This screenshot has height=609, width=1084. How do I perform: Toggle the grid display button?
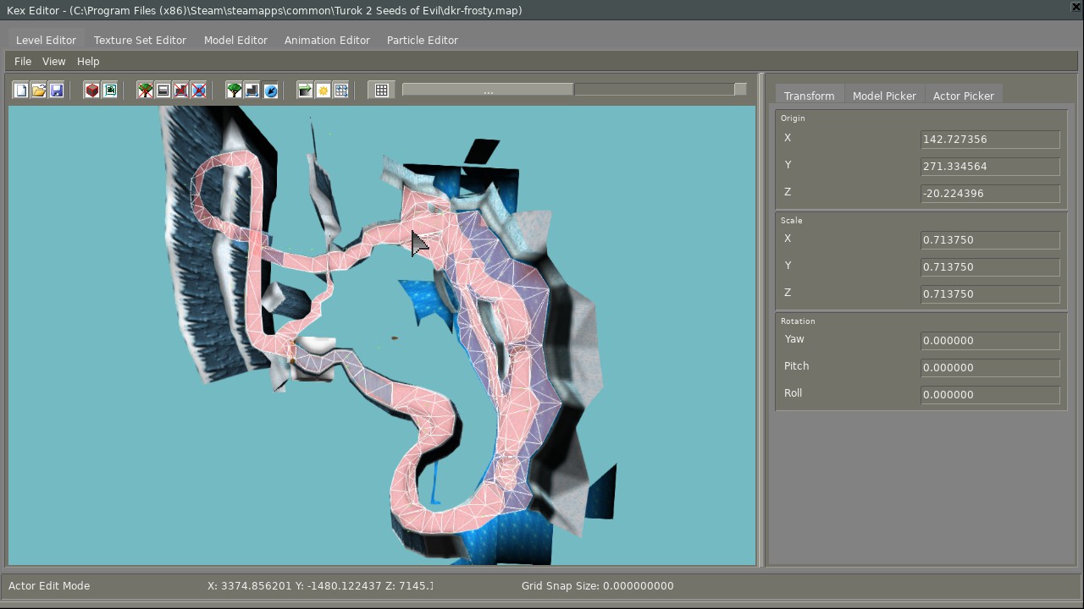[381, 91]
